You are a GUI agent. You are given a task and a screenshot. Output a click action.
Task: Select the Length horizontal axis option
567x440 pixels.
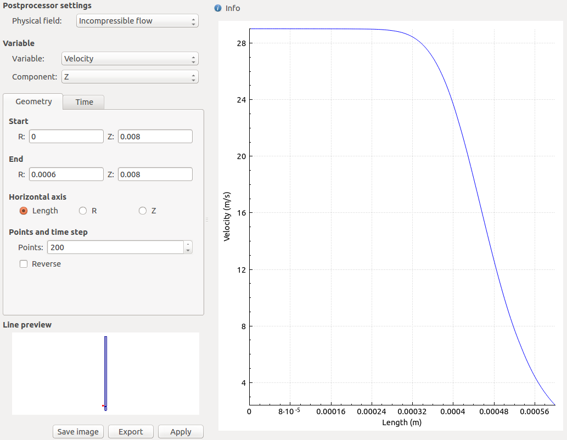24,211
